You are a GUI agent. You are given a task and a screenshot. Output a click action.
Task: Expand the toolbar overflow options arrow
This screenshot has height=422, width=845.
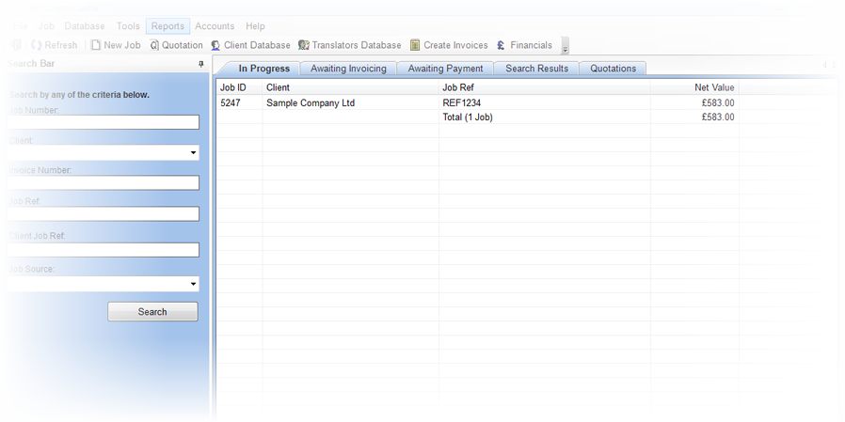[566, 47]
